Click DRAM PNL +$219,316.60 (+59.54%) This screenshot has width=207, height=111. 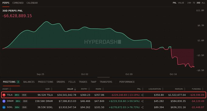[124, 101]
